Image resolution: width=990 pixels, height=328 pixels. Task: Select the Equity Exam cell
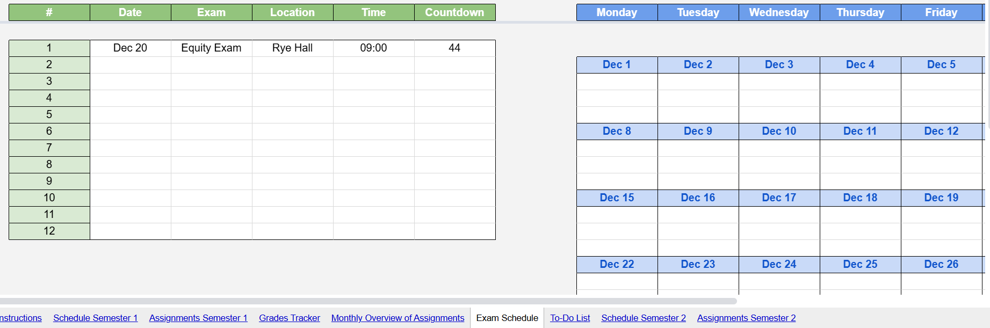click(x=211, y=48)
